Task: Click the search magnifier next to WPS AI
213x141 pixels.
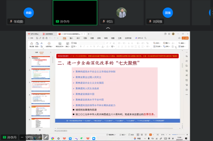Action: coord(145,38)
